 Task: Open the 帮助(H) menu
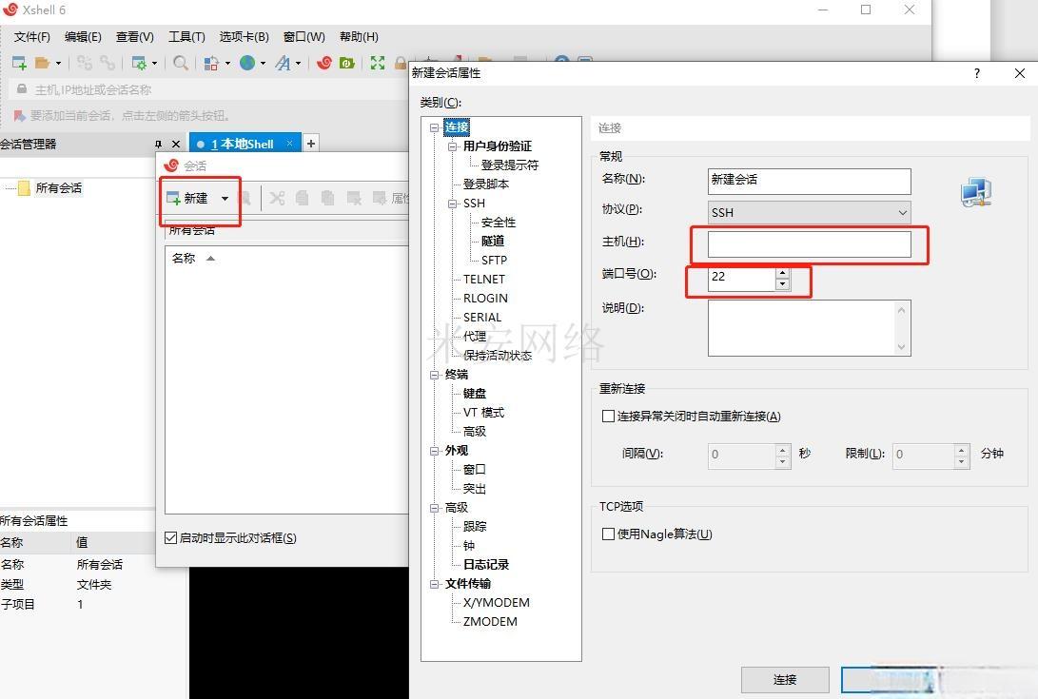(359, 36)
